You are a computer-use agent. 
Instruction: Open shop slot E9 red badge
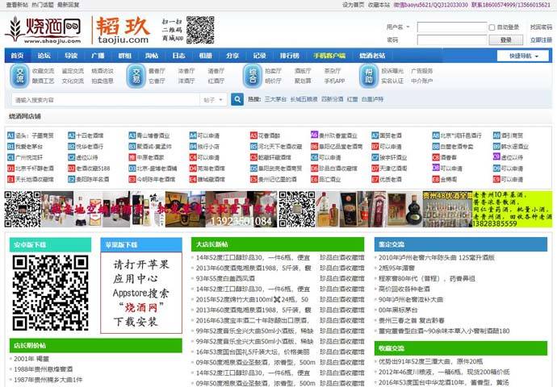pyautogui.click(x=496, y=180)
